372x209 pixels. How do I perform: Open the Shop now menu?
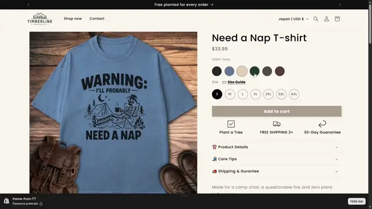(73, 19)
